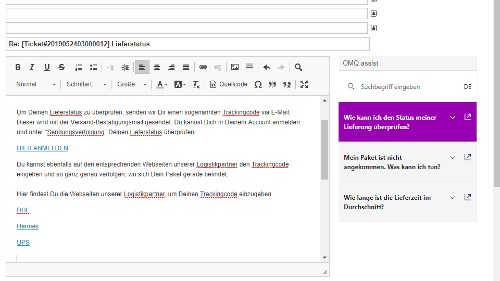Justify the text
The image size is (500, 281).
click(x=186, y=67)
